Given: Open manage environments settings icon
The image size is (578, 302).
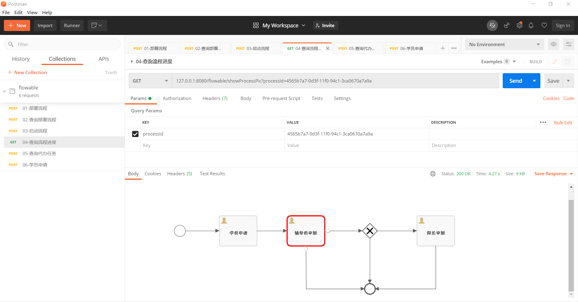Looking at the screenshot, I should tap(568, 44).
